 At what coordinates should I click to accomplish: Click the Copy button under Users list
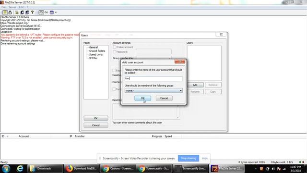click(213, 92)
